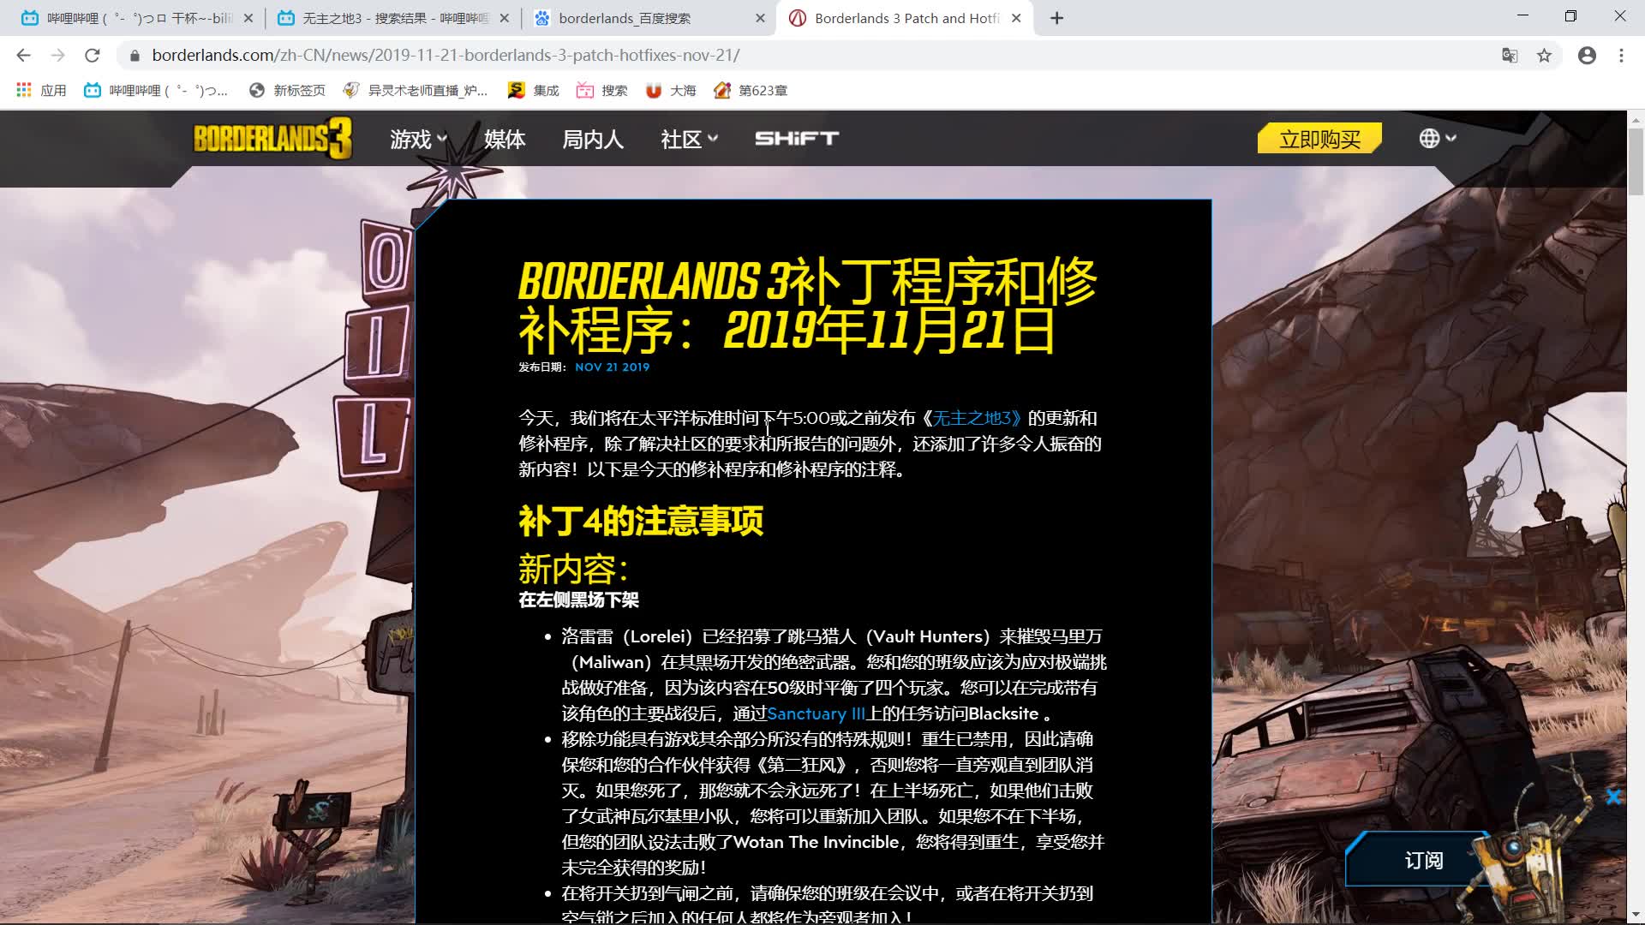The image size is (1645, 925).
Task: Open the 媒体 nav item
Action: pyautogui.click(x=504, y=139)
